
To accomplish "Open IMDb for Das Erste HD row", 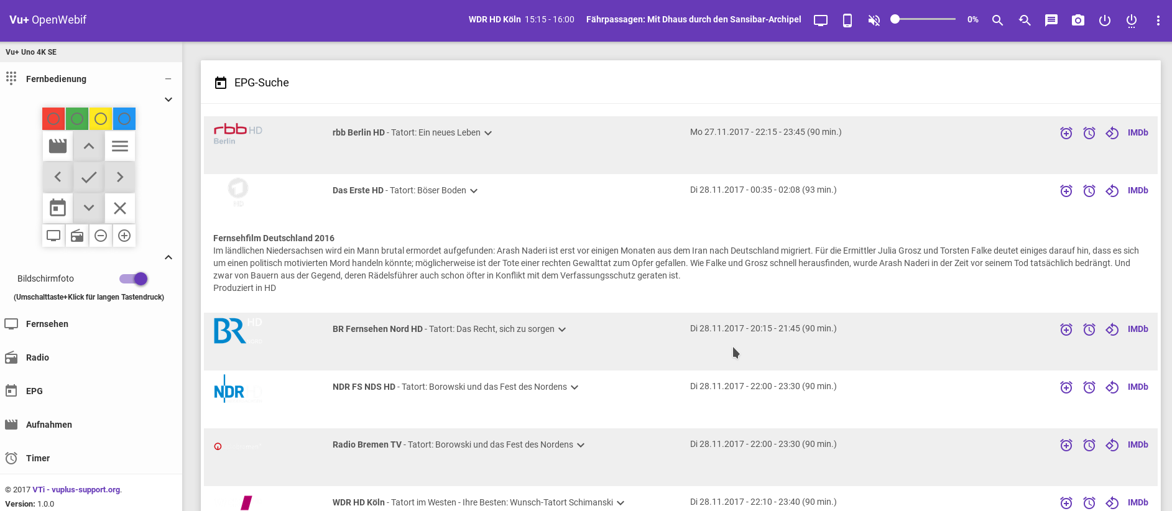I will [x=1138, y=190].
